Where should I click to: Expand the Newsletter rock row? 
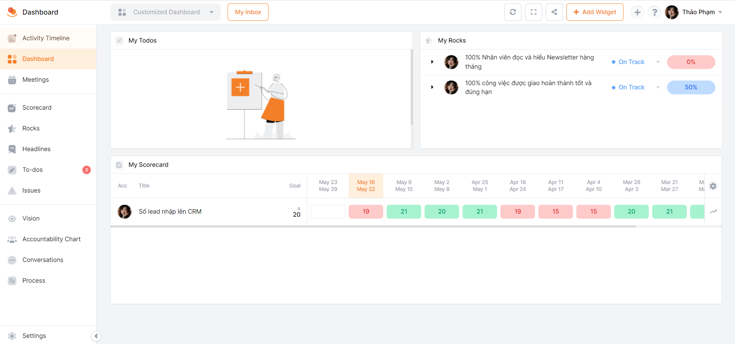432,62
